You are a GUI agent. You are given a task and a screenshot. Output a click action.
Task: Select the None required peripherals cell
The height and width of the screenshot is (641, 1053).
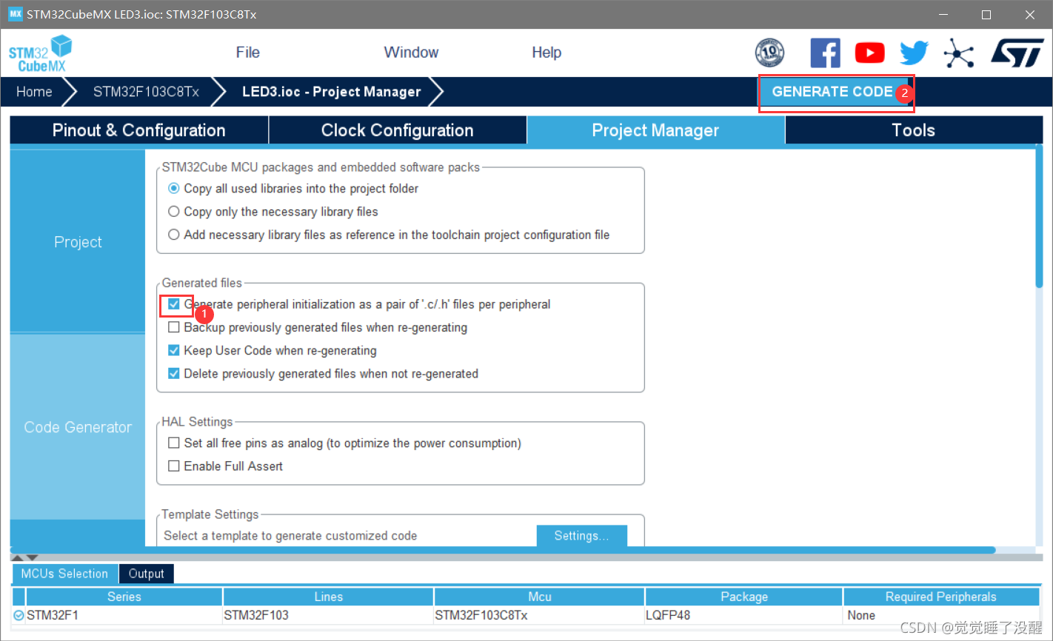point(941,615)
